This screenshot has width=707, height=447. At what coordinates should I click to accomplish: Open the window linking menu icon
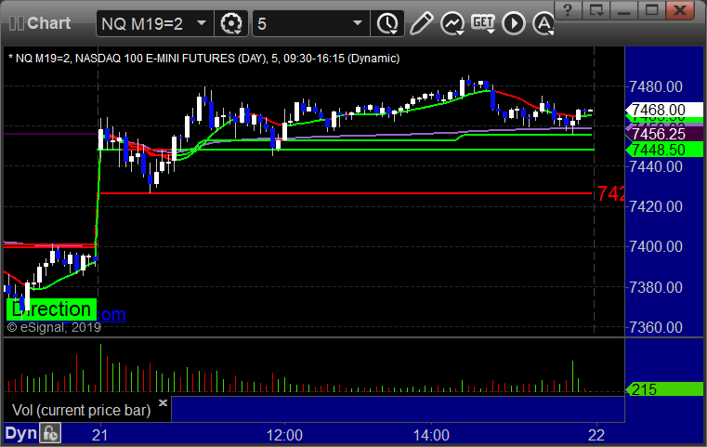596,9
